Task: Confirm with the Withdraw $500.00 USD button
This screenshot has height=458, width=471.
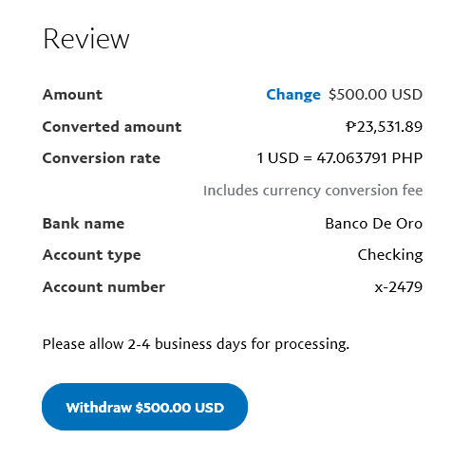Action: click(144, 407)
